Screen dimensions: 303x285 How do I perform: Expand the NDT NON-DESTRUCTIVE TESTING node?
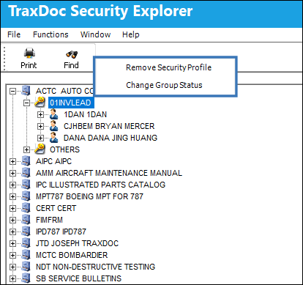(12, 267)
